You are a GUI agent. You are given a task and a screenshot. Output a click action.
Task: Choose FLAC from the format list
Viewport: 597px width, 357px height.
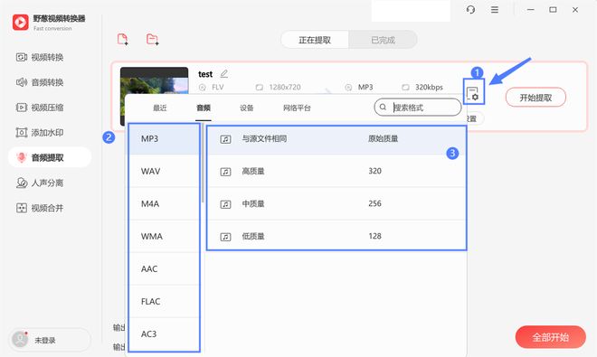pyautogui.click(x=164, y=302)
